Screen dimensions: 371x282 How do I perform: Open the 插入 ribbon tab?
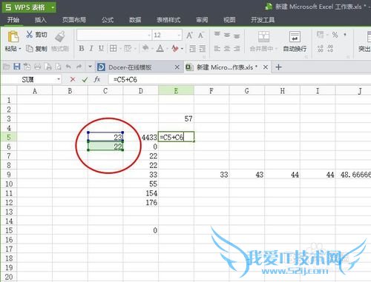(41, 20)
